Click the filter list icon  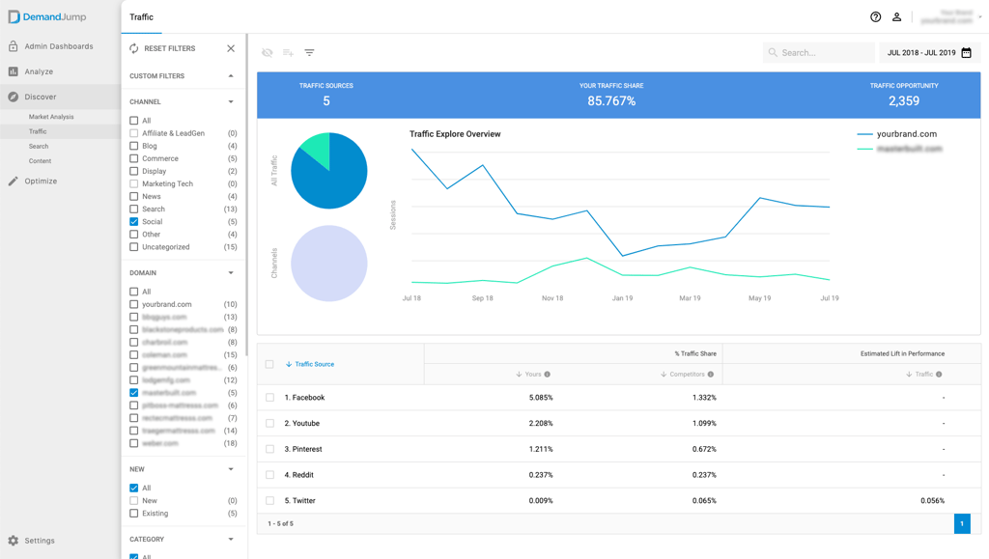309,53
